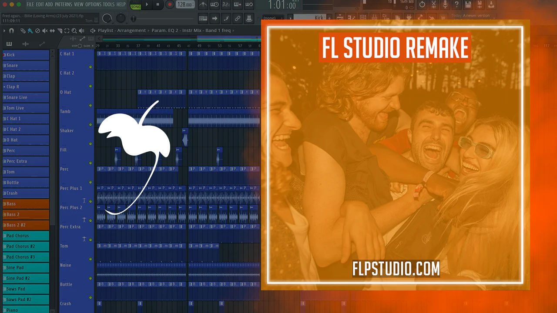Screen dimensions: 557x313
Task: Open the PATTERNS menu
Action: 64,4
